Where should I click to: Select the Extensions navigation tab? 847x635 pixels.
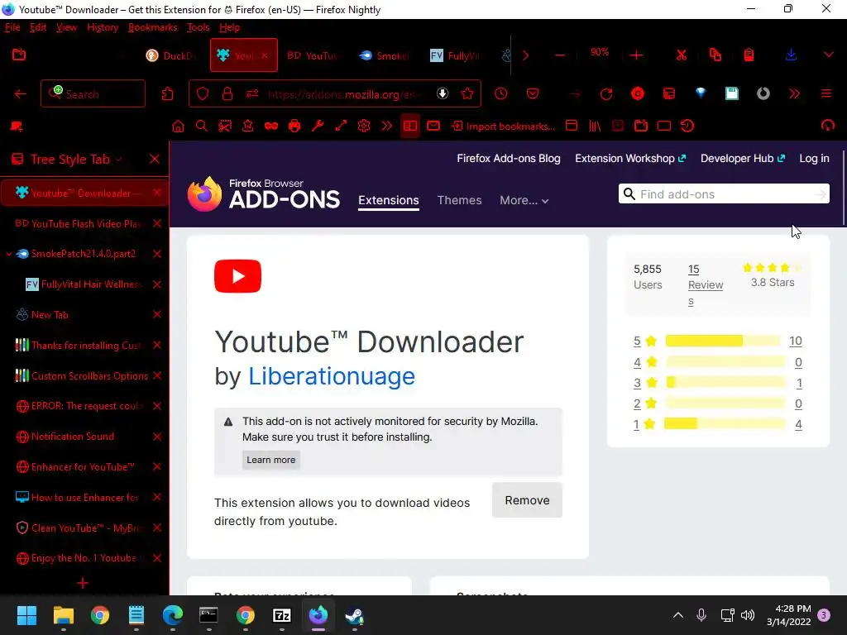(x=389, y=200)
